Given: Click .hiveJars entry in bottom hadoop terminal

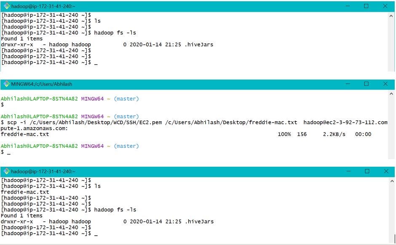Looking at the screenshot, I should (x=199, y=221).
